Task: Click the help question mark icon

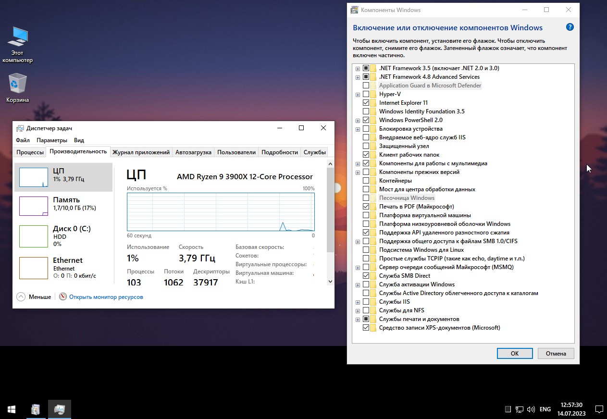Action: tap(570, 27)
